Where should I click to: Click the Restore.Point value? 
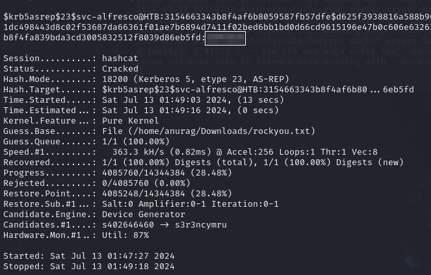[x=144, y=193]
